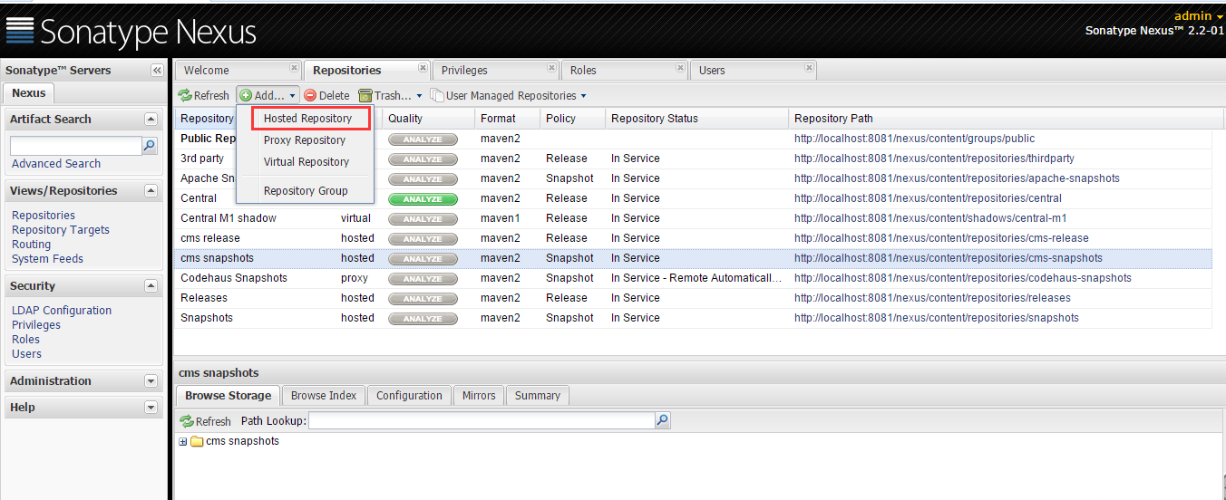Select the Central M1 shadow row
The width and height of the screenshot is (1226, 500).
point(693,218)
